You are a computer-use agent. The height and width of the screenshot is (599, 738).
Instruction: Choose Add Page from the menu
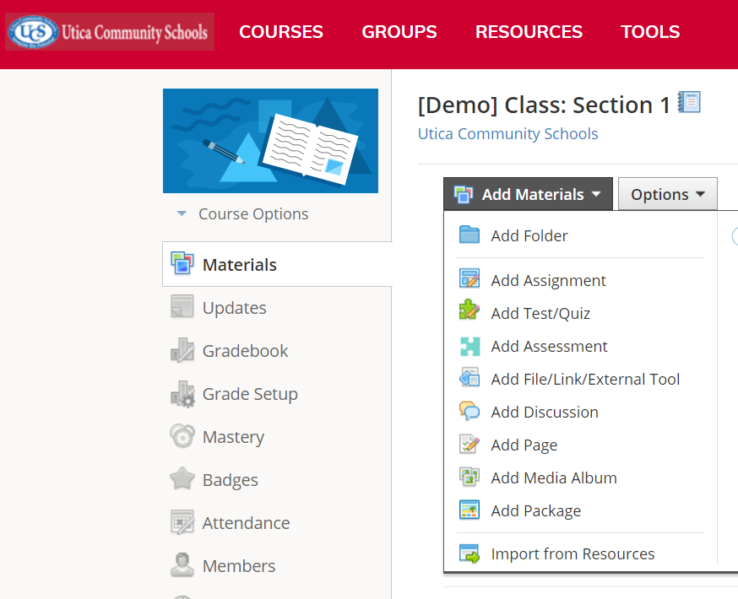pos(524,445)
